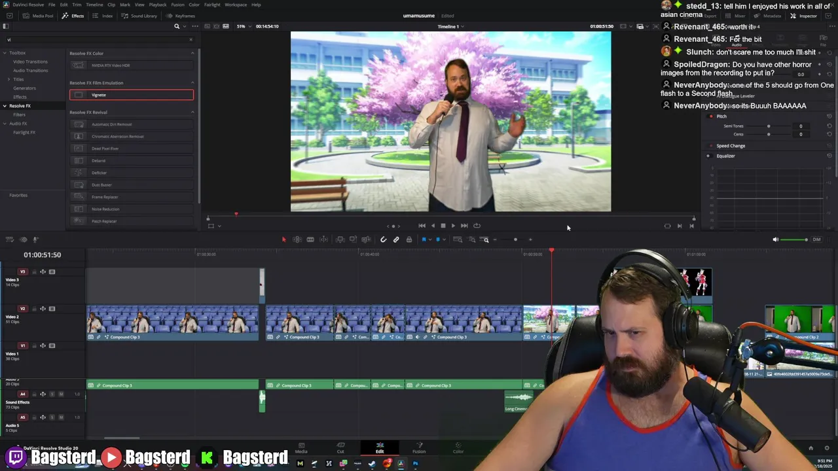Collapse the Audio FX tree item
Image resolution: width=838 pixels, height=471 pixels.
pyautogui.click(x=5, y=123)
